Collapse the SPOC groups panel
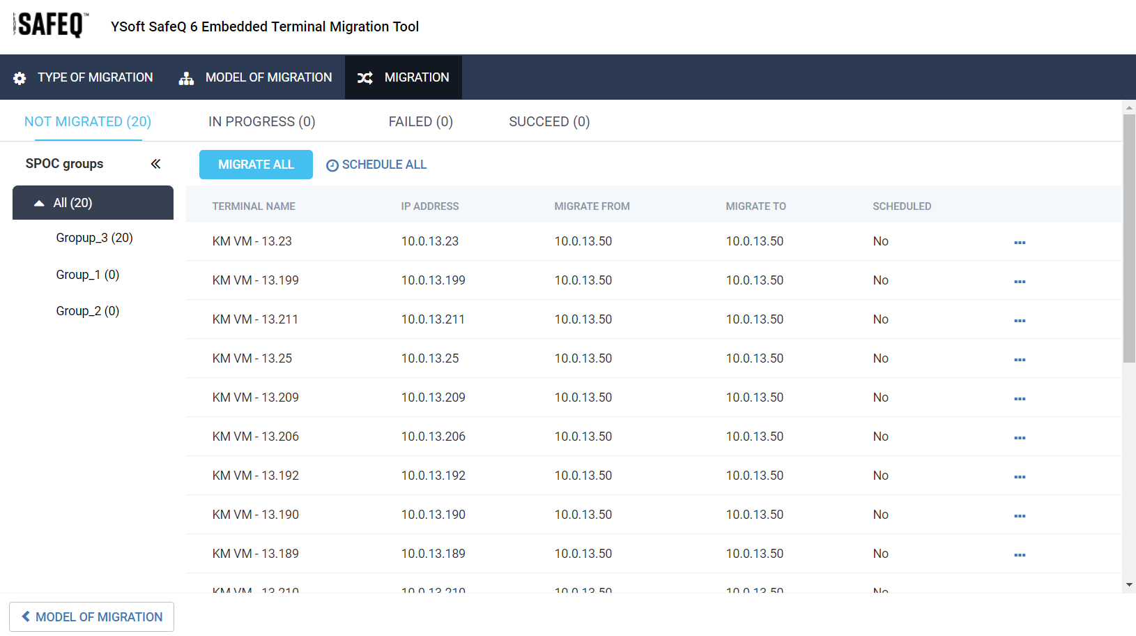 tap(155, 164)
